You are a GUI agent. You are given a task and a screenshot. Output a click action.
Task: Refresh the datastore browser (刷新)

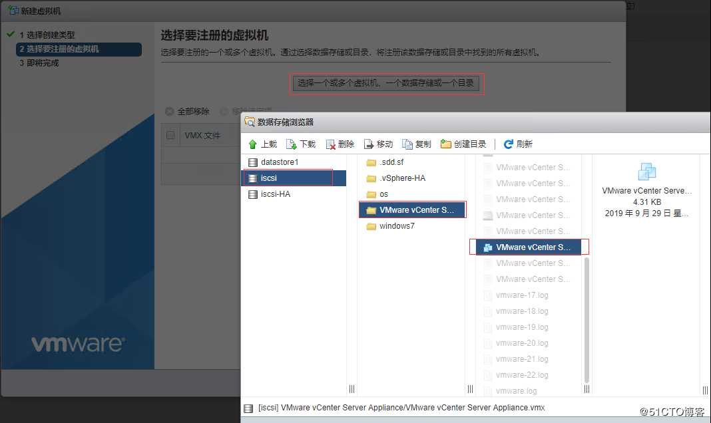(519, 144)
